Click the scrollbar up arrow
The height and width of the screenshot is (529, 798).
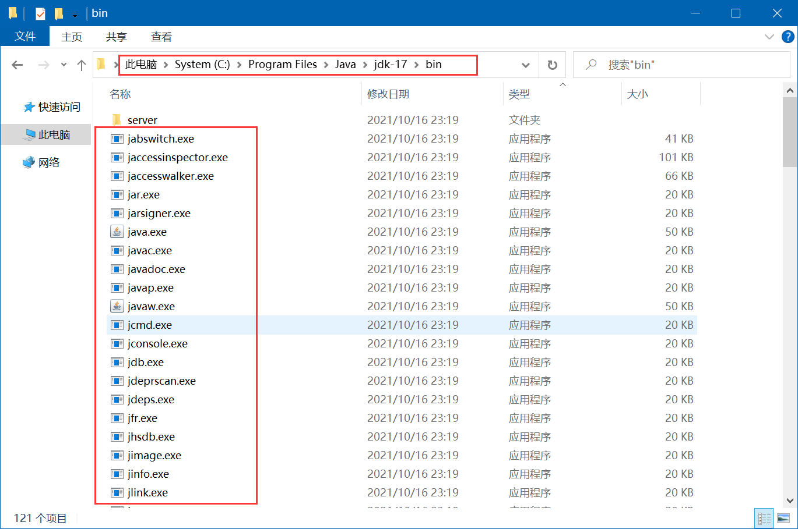(790, 90)
